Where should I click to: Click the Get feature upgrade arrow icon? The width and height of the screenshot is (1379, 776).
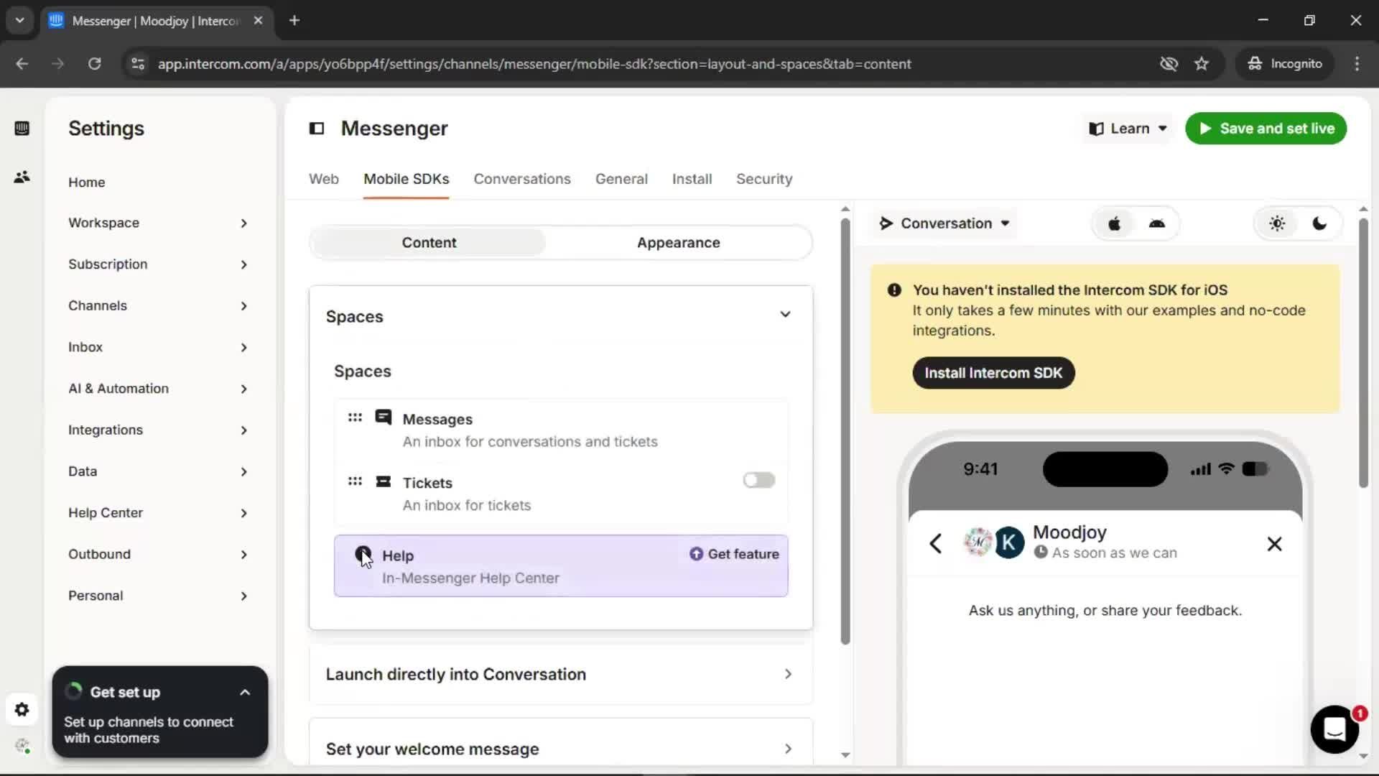tap(696, 554)
